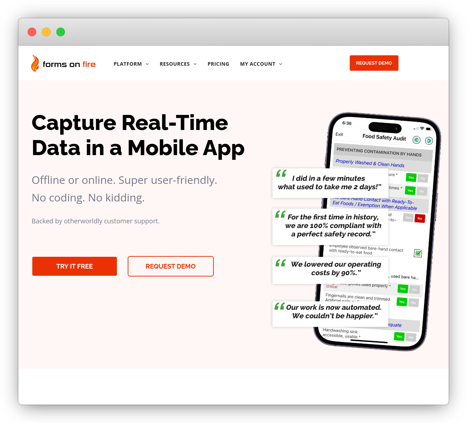The width and height of the screenshot is (467, 423).
Task: Click the battery icon on the phone mockup
Action: (429, 129)
